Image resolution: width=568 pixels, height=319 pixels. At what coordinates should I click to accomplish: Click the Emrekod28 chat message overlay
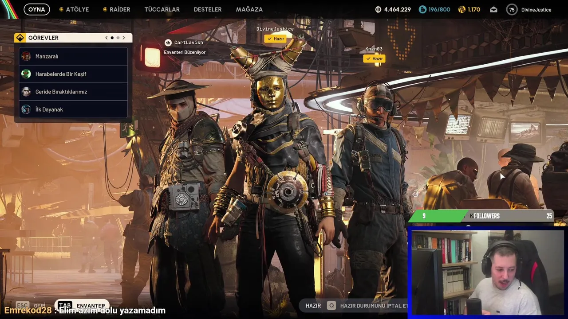85,311
